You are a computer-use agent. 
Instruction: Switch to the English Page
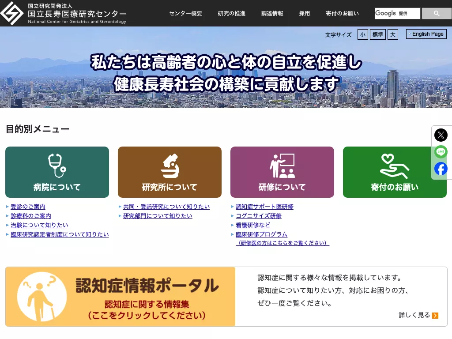point(426,34)
